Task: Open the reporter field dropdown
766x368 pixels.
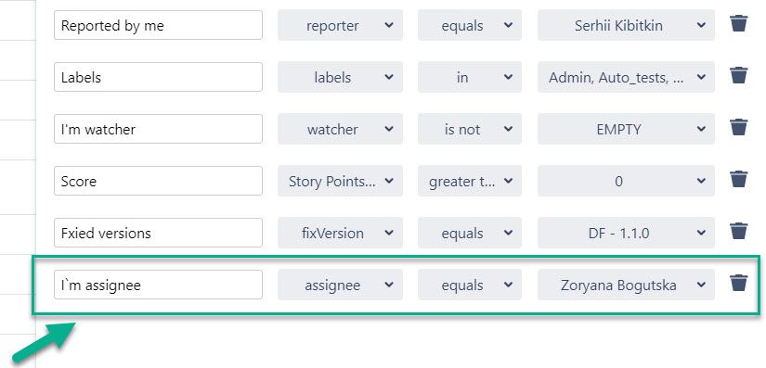Action: coord(340,25)
